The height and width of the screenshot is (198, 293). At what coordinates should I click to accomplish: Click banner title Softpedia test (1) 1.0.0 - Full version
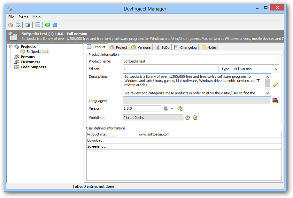(54, 34)
